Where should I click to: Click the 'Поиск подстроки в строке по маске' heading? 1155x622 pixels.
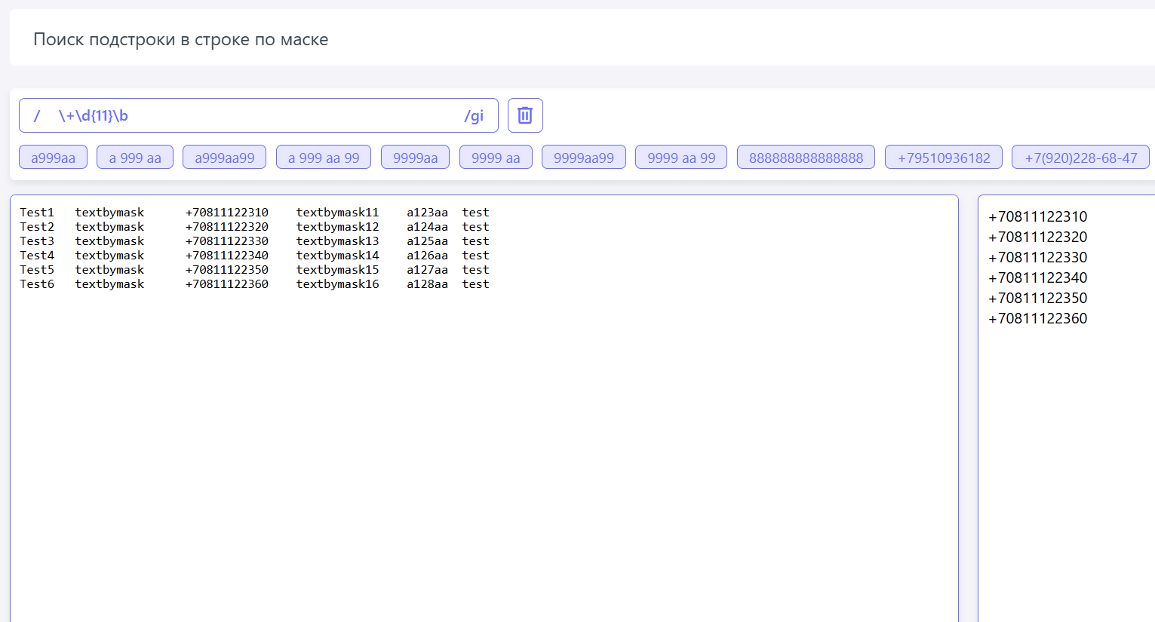pyautogui.click(x=181, y=39)
